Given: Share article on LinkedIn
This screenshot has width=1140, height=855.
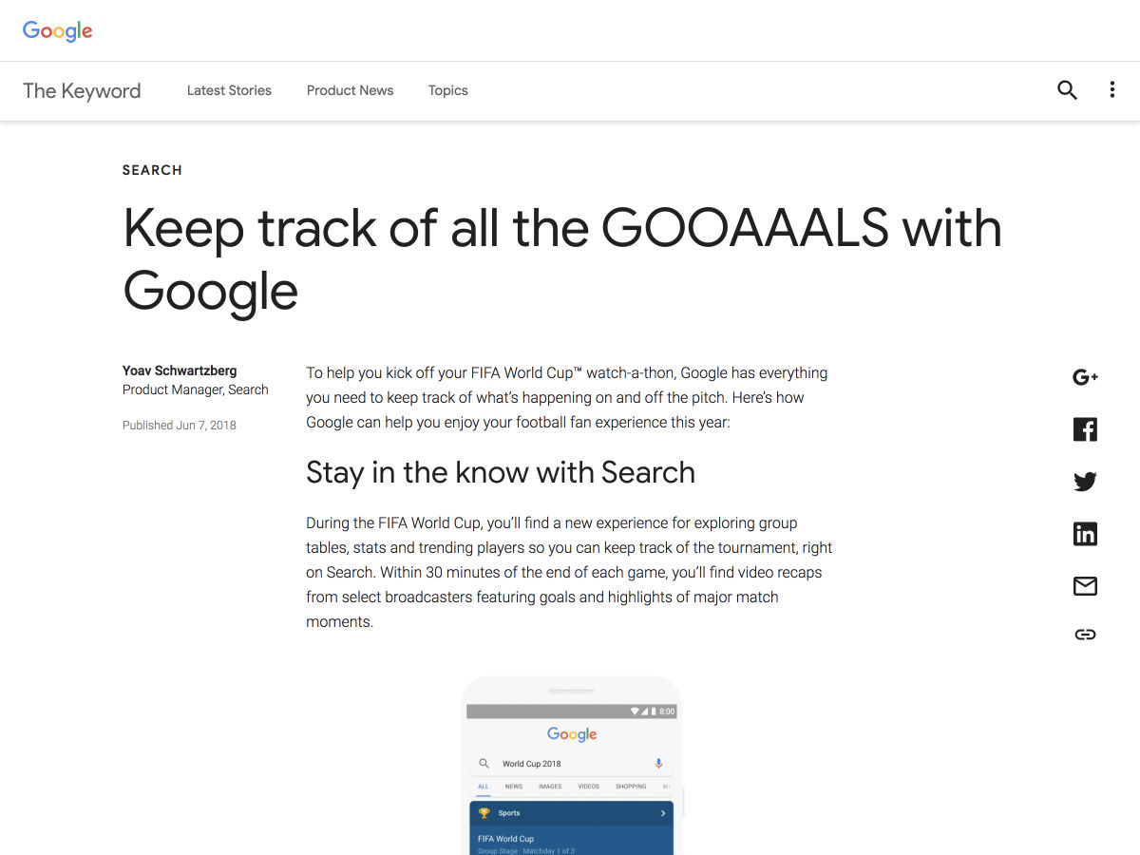Looking at the screenshot, I should (x=1085, y=534).
